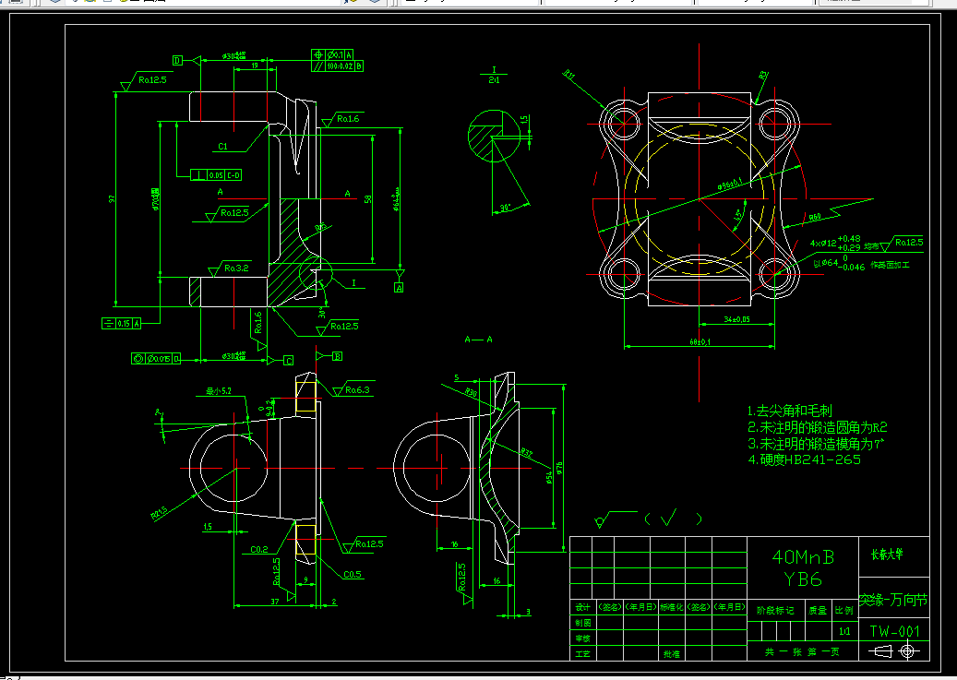Select the 标准化 cell

point(671,607)
